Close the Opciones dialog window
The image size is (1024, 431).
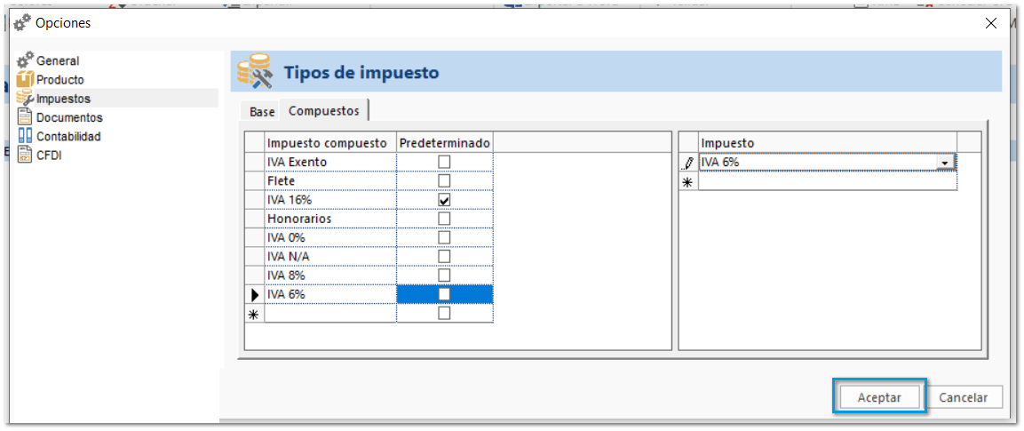[x=991, y=23]
